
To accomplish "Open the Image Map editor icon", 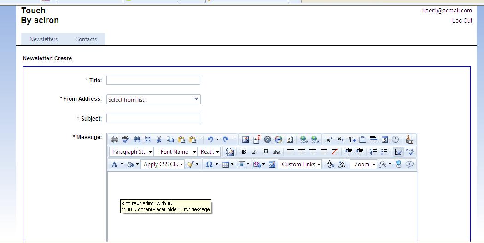I will 272,164.
